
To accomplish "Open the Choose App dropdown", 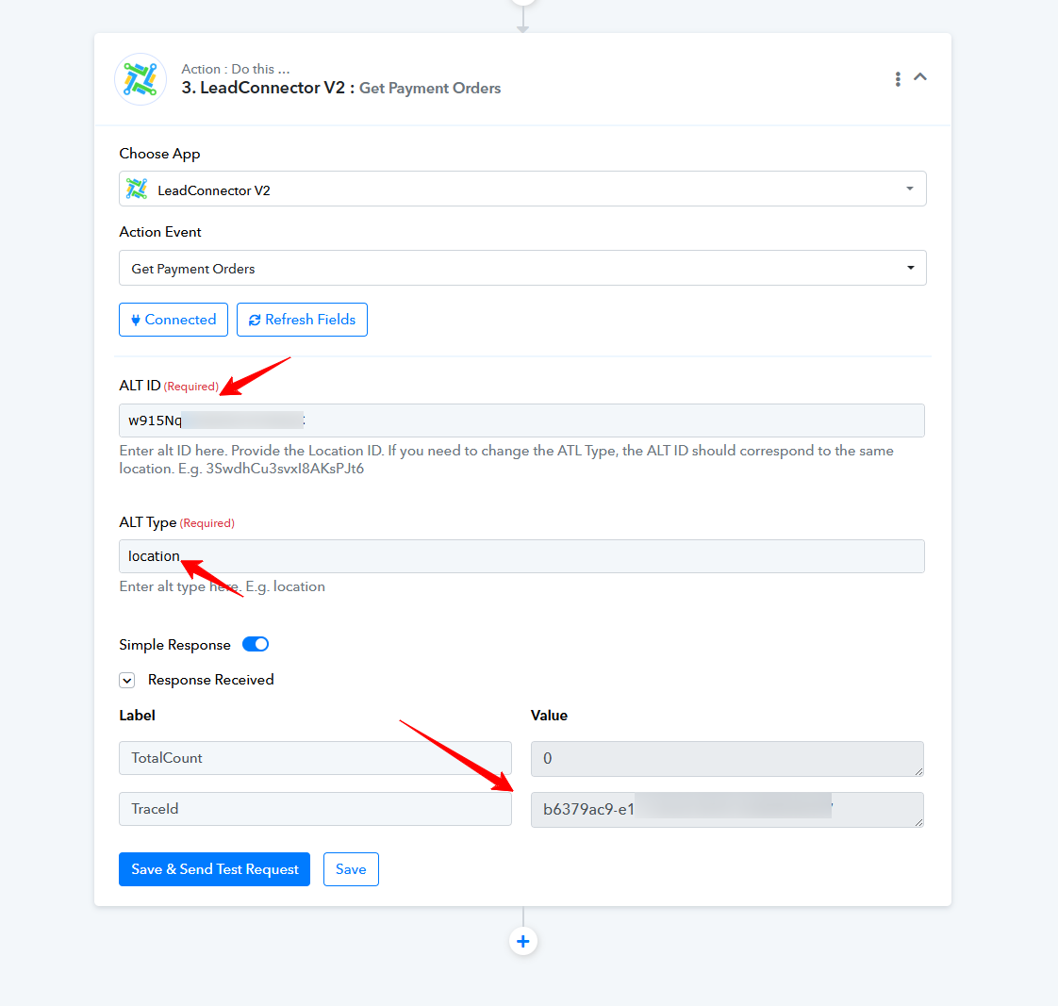I will 522,189.
